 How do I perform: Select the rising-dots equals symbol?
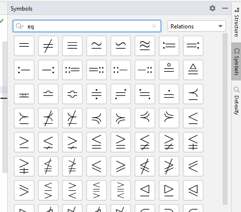[x=121, y=94]
